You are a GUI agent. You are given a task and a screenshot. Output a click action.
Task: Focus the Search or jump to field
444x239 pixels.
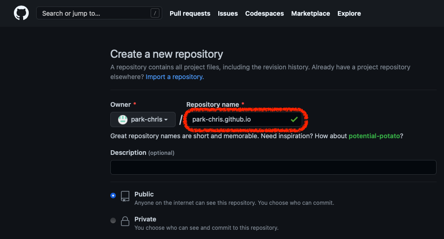pos(99,13)
